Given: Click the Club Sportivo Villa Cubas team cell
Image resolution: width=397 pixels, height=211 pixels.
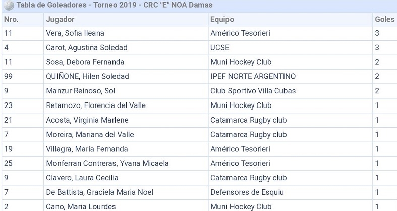Looking at the screenshot, I should [x=253, y=91].
